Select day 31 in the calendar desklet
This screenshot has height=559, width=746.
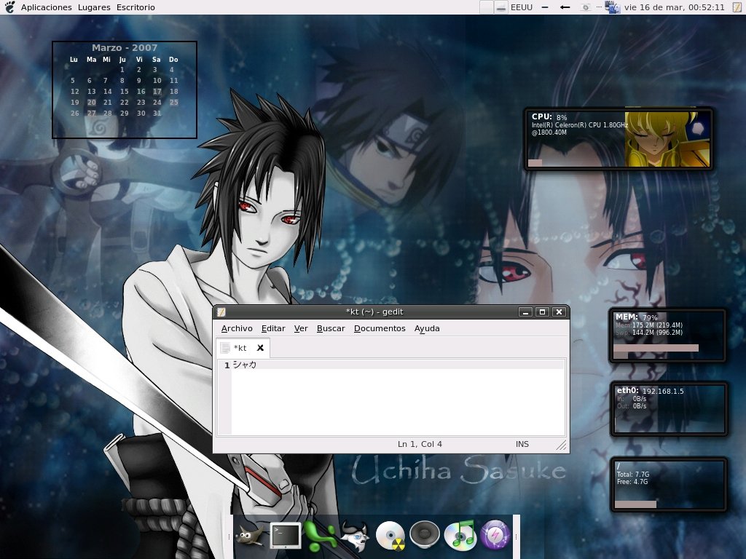[x=157, y=113]
